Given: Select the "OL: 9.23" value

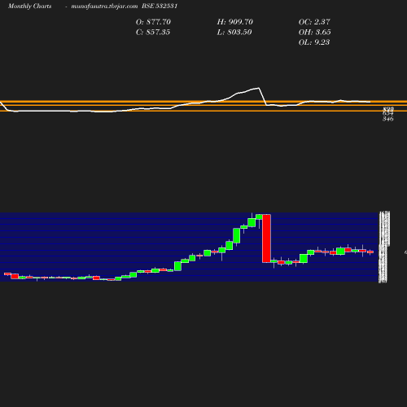Looking at the screenshot, I should 314,42.
